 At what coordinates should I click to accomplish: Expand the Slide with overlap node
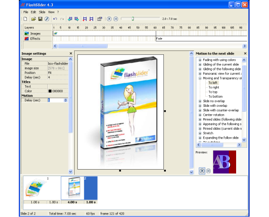200,106
